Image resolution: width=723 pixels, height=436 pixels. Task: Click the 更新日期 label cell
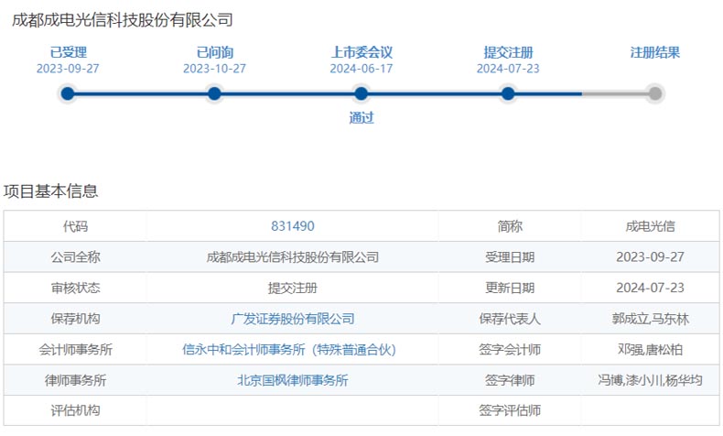[510, 288]
